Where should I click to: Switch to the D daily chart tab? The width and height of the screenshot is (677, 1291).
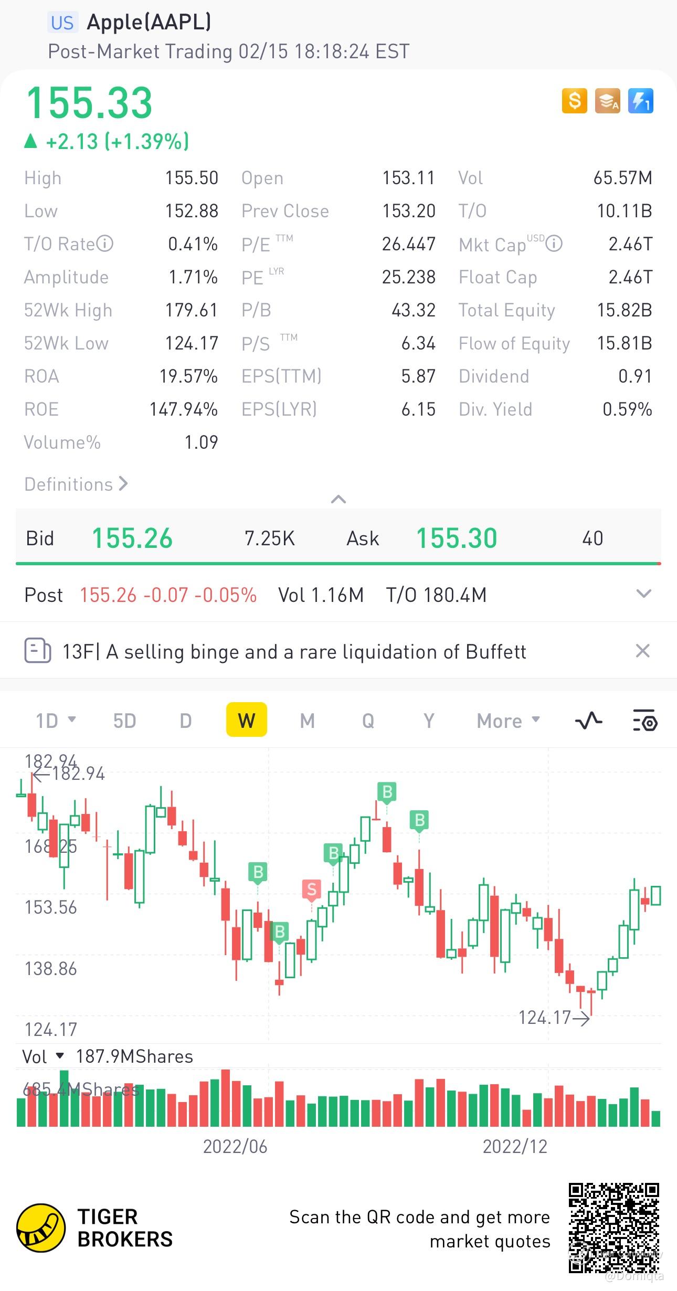pos(186,721)
